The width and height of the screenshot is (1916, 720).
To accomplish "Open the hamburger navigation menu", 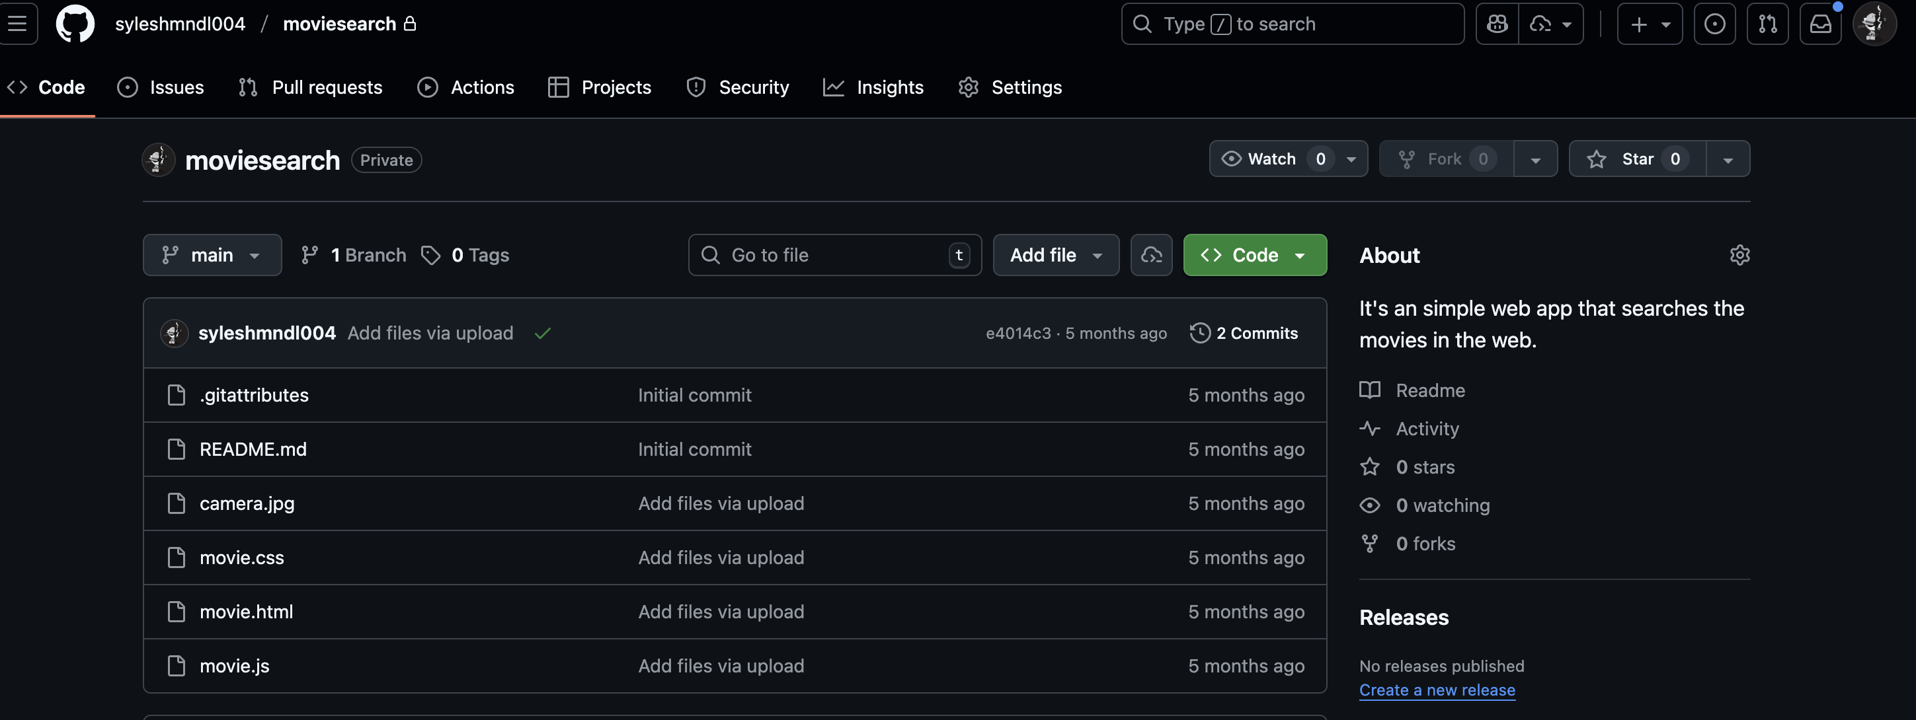I will point(17,24).
